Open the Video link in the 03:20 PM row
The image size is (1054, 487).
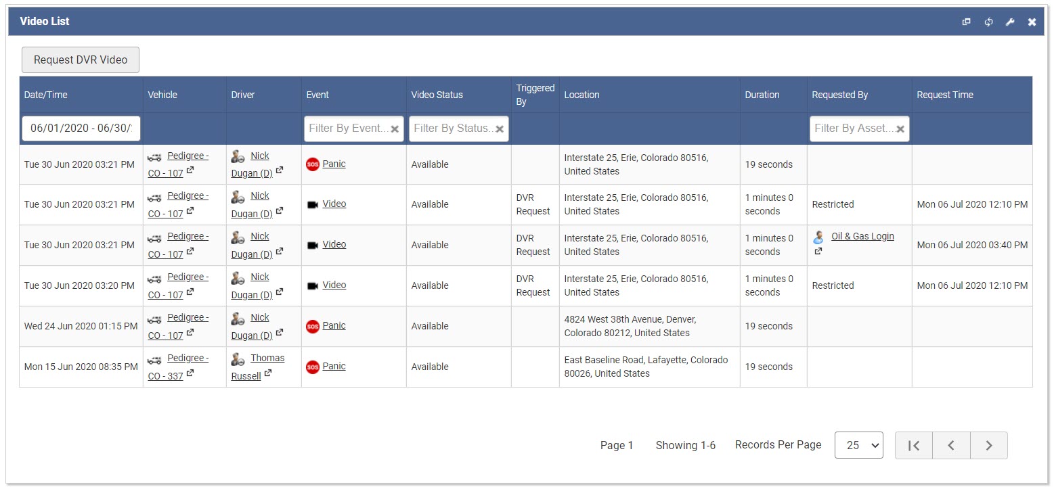point(334,285)
